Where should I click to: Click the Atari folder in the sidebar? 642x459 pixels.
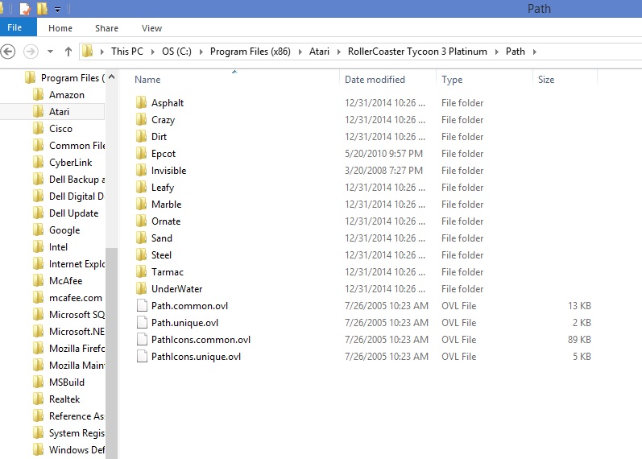pos(59,112)
